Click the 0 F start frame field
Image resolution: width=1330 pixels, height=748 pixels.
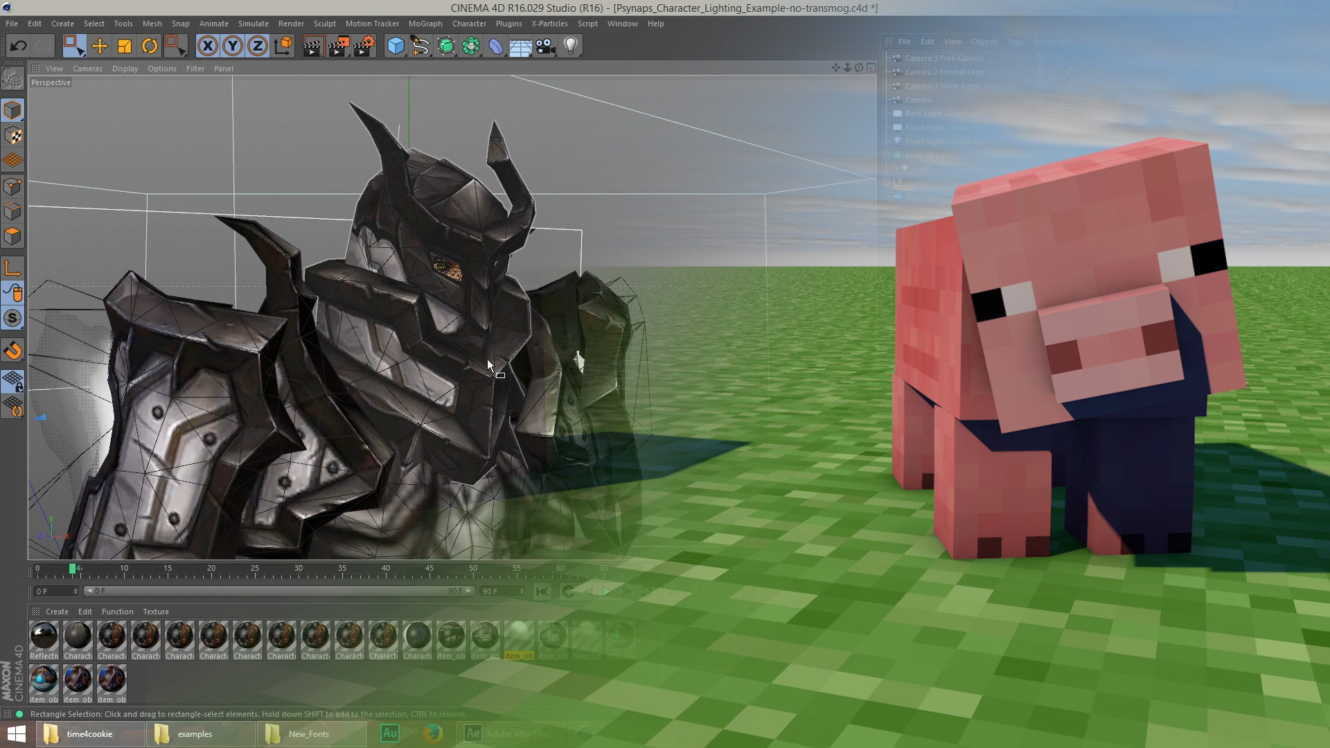coord(56,591)
